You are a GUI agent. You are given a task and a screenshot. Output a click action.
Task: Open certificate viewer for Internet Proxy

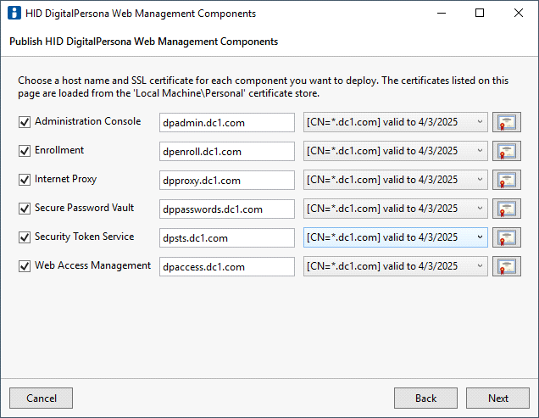pyautogui.click(x=507, y=180)
